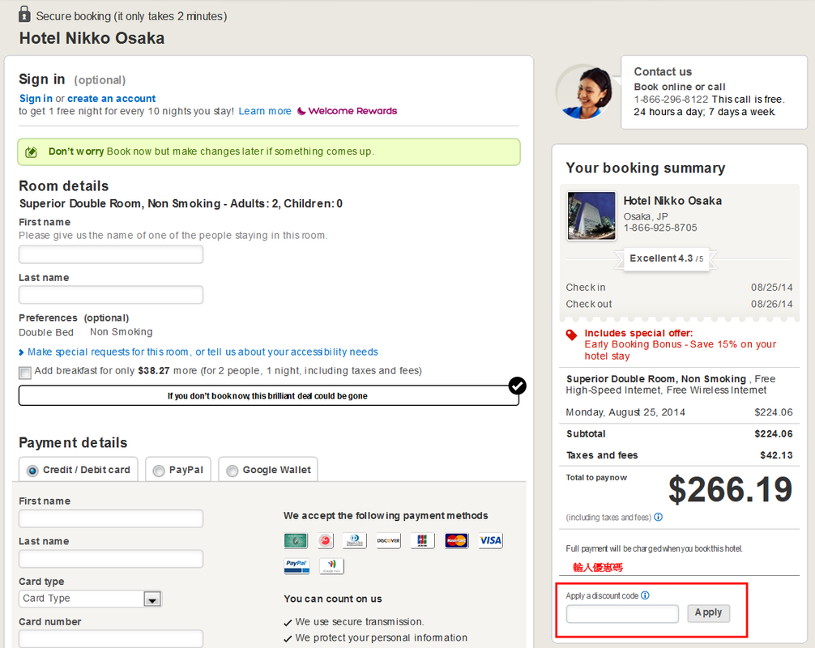
Task: Select the Google Wallet radio button
Action: tap(233, 471)
